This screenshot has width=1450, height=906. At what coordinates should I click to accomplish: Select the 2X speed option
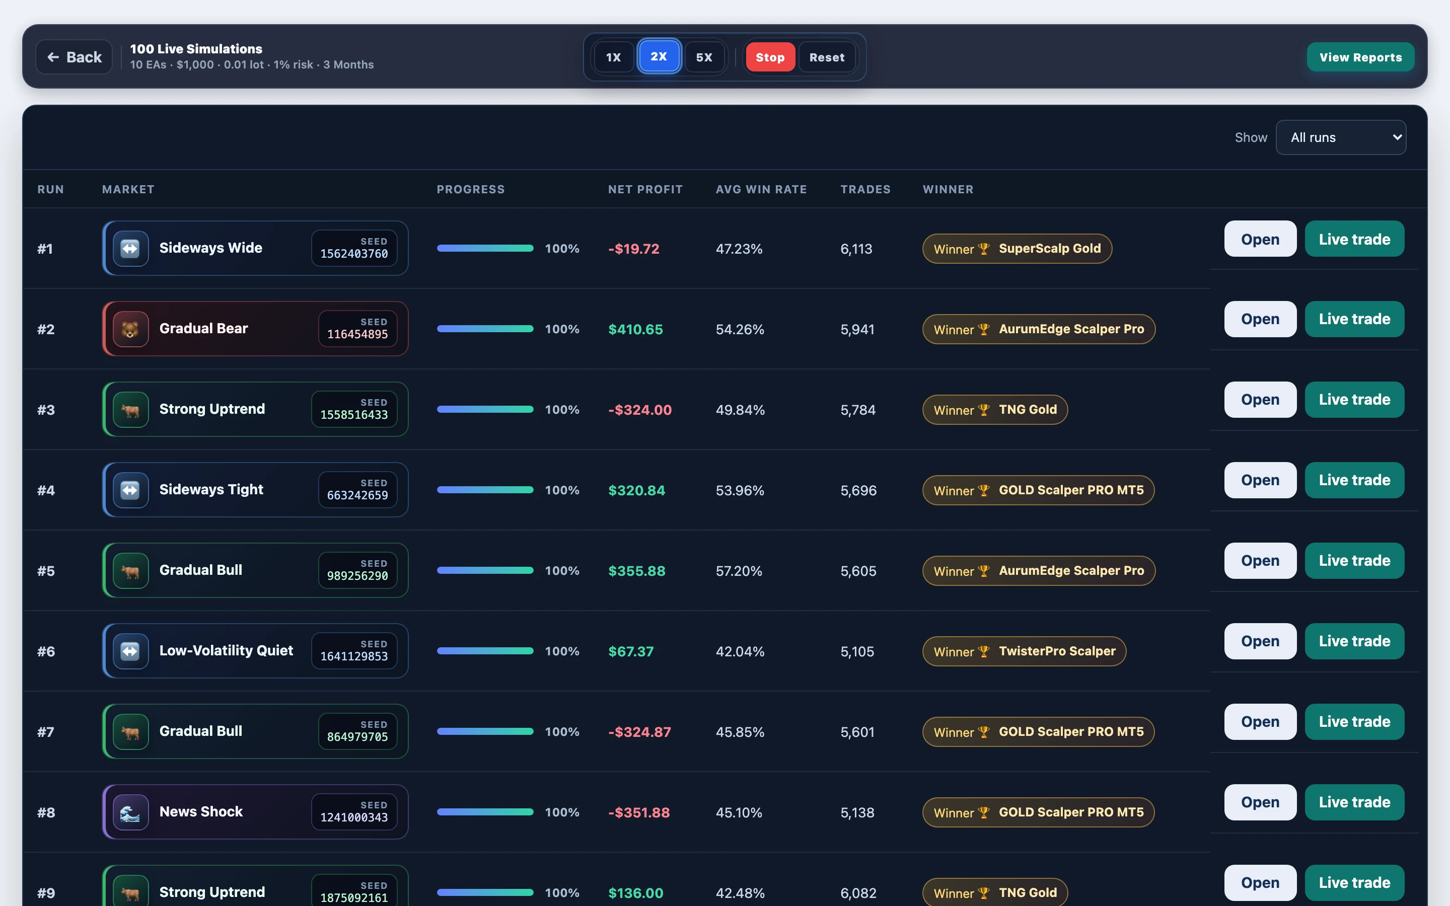coord(659,56)
